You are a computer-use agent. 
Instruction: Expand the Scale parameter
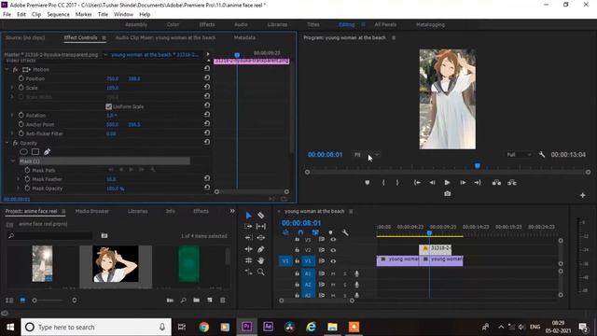click(x=12, y=88)
